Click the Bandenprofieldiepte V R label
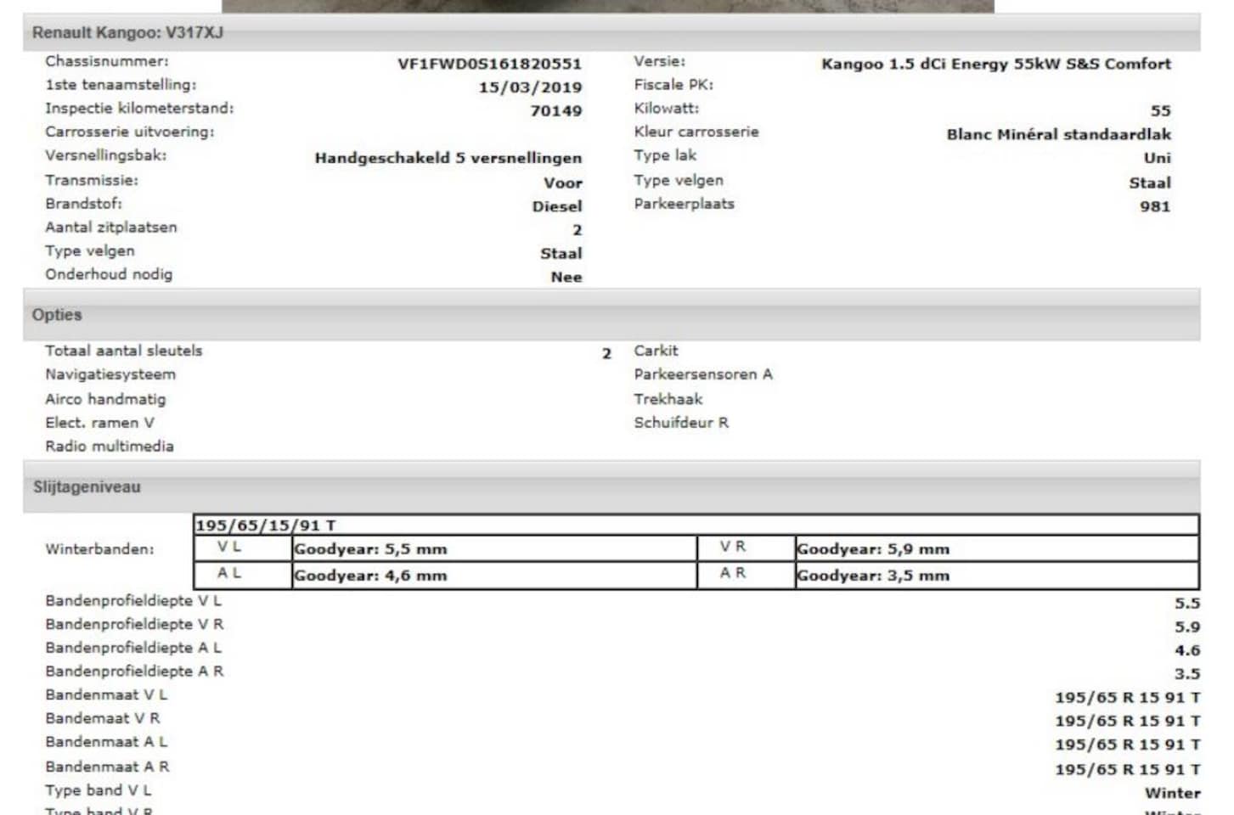 [134, 624]
